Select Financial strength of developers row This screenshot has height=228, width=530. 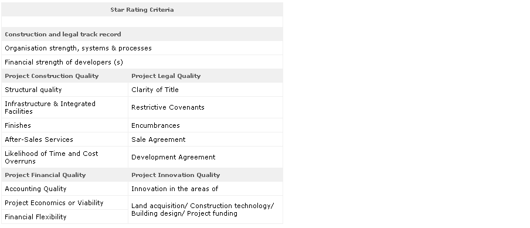(142, 62)
